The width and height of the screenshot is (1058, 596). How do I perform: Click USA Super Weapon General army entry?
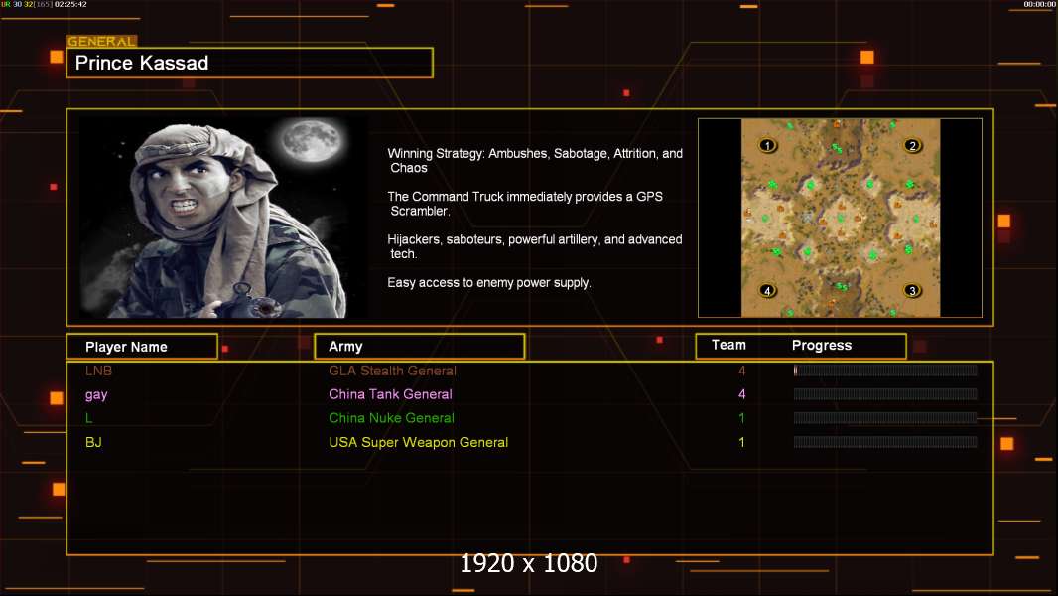click(419, 442)
